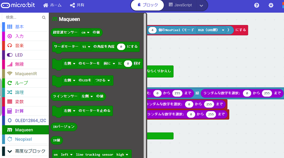Click the OLED12864_I2C circle icon
284x158 pixels.
pyautogui.click(x=10, y=120)
